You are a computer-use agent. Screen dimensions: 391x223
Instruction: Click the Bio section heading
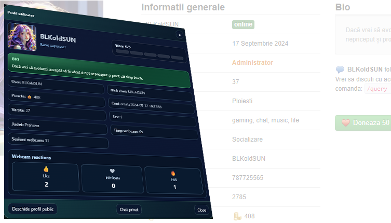343,7
